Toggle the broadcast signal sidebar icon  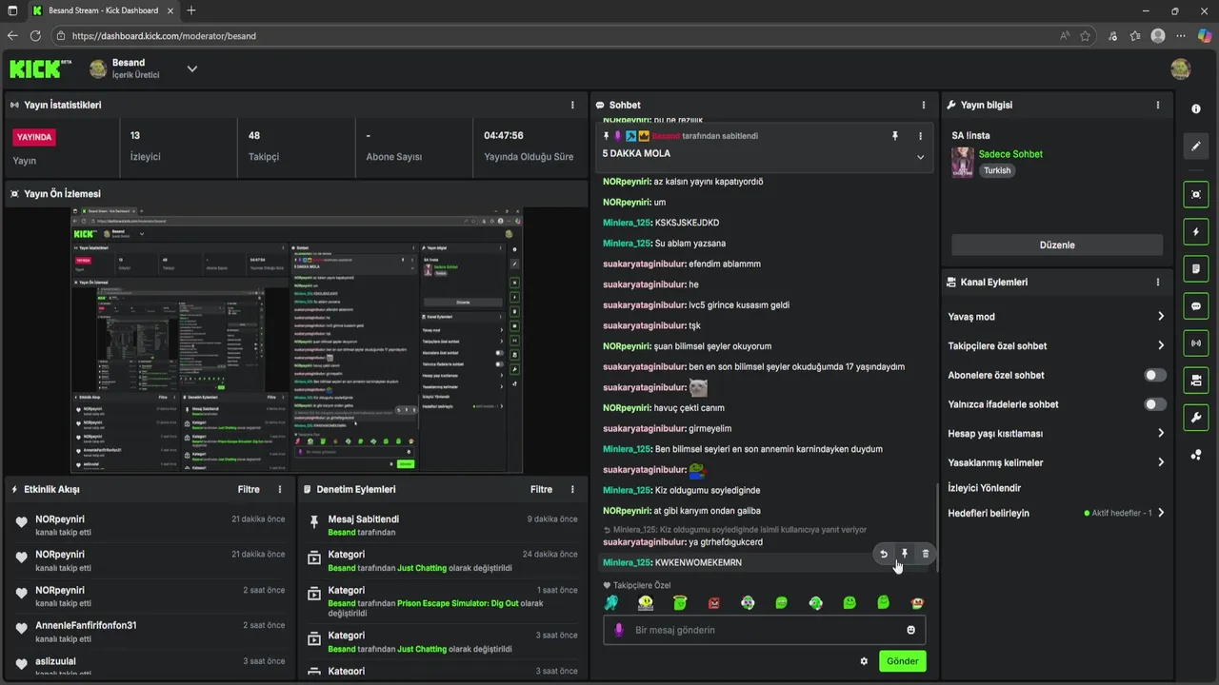pyautogui.click(x=1196, y=343)
